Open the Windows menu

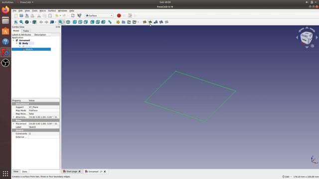click(62, 11)
